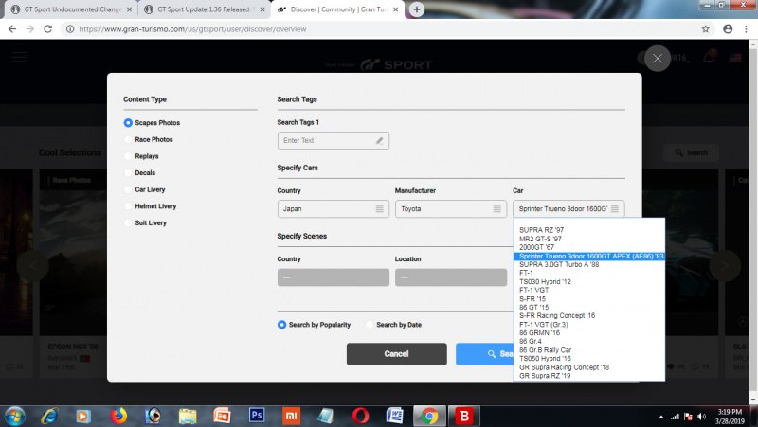The image size is (758, 427).
Task: Select the Race Photos content type
Action: tap(128, 139)
